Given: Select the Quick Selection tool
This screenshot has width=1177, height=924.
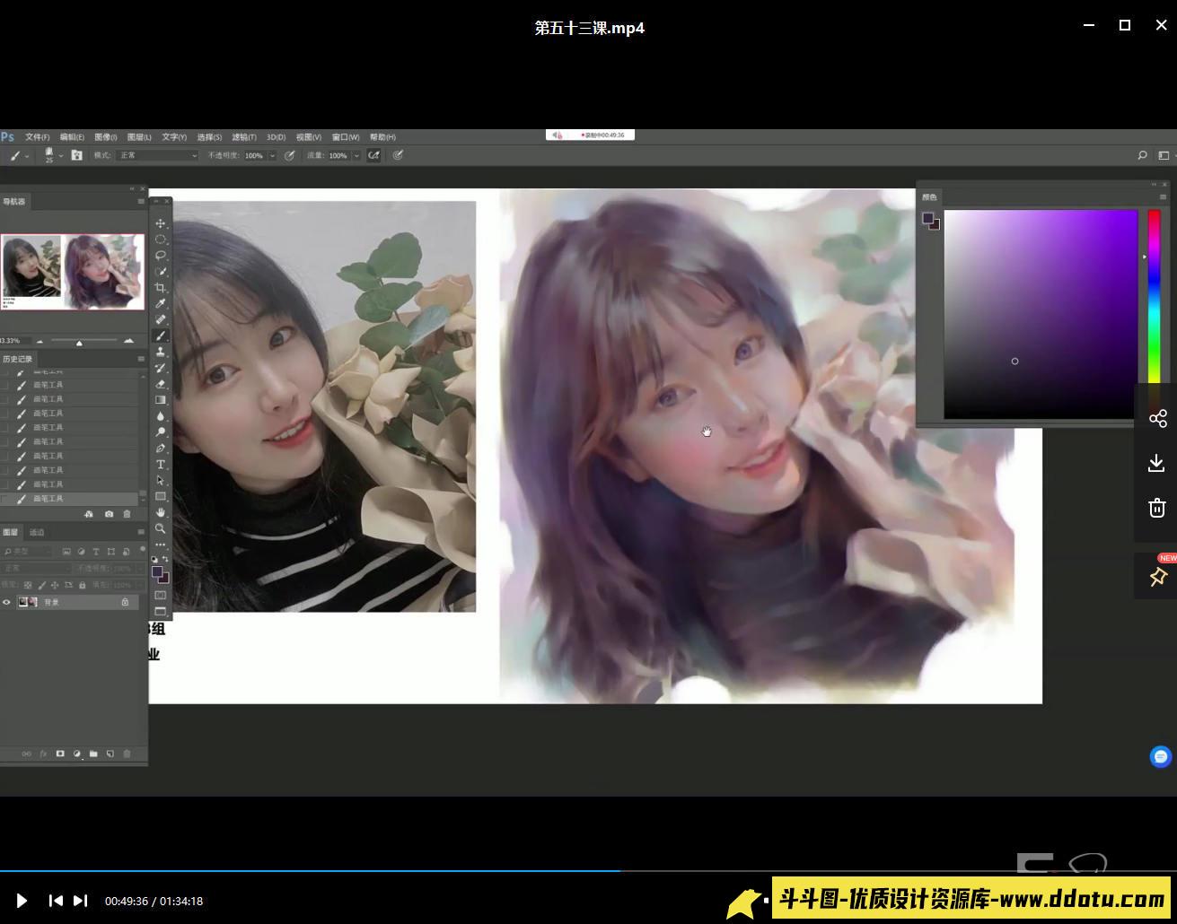Looking at the screenshot, I should [x=161, y=272].
